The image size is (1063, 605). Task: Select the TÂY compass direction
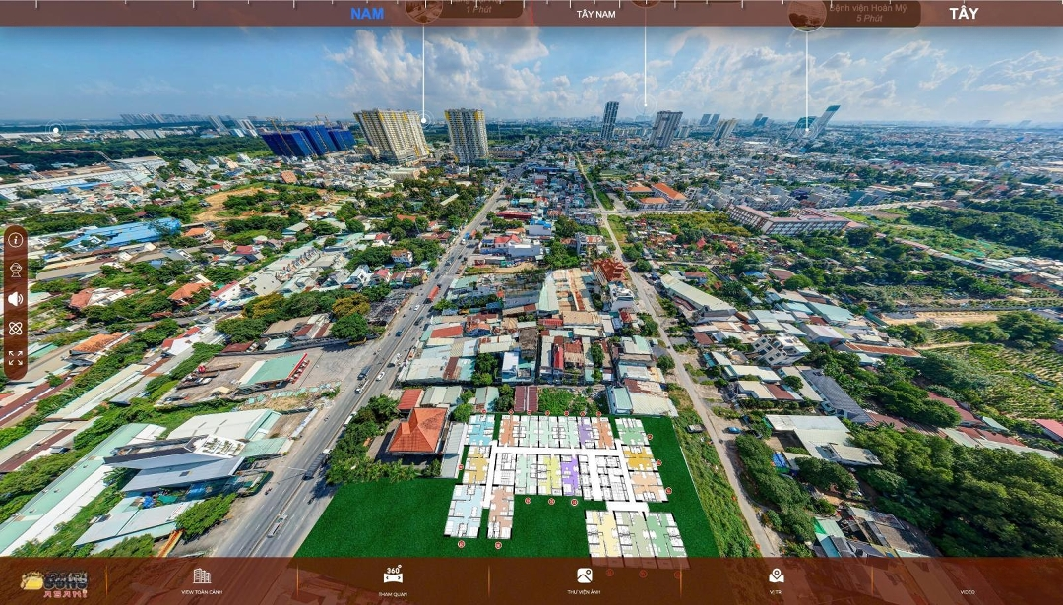coord(963,14)
